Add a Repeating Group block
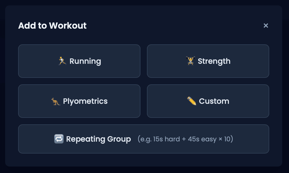Screen dimensions: 289x173 coord(144,139)
